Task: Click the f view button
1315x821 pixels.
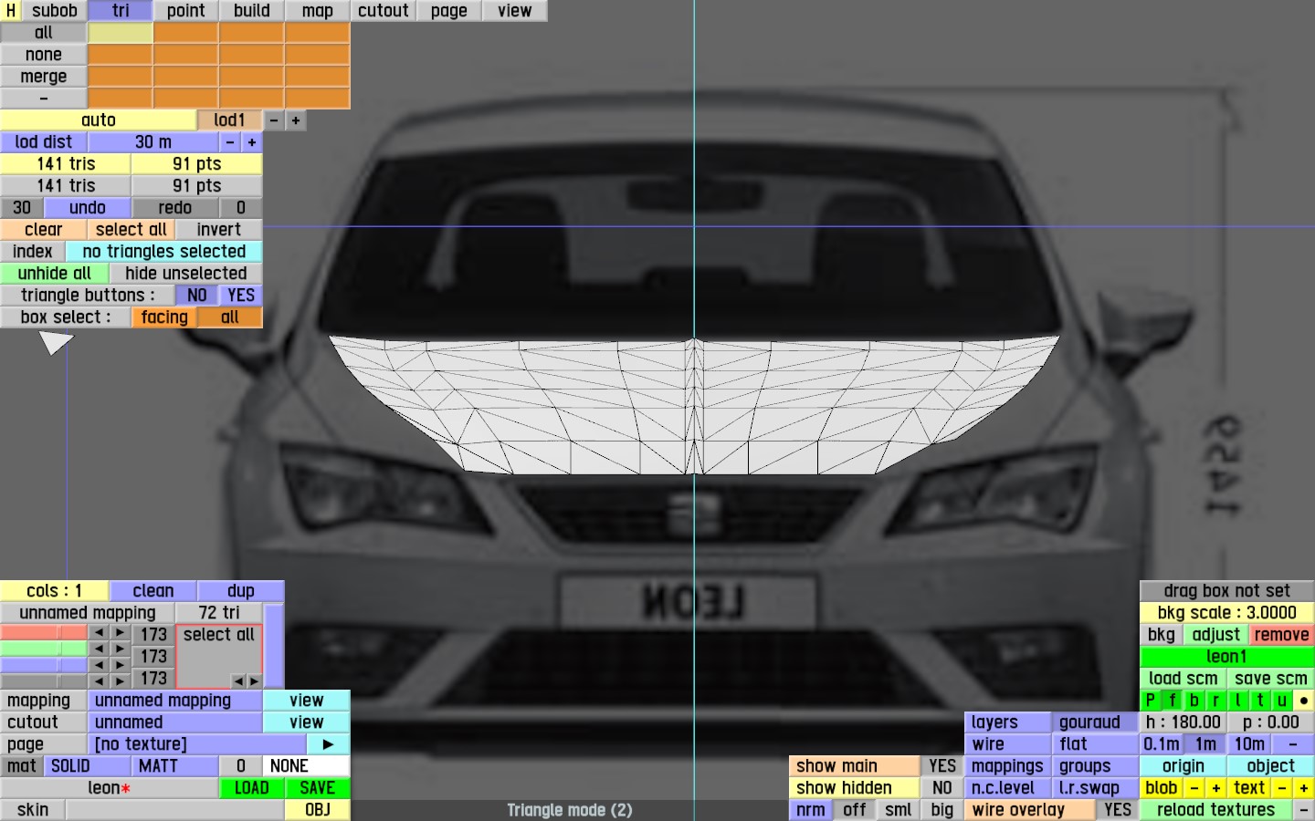Action: 1173,701
